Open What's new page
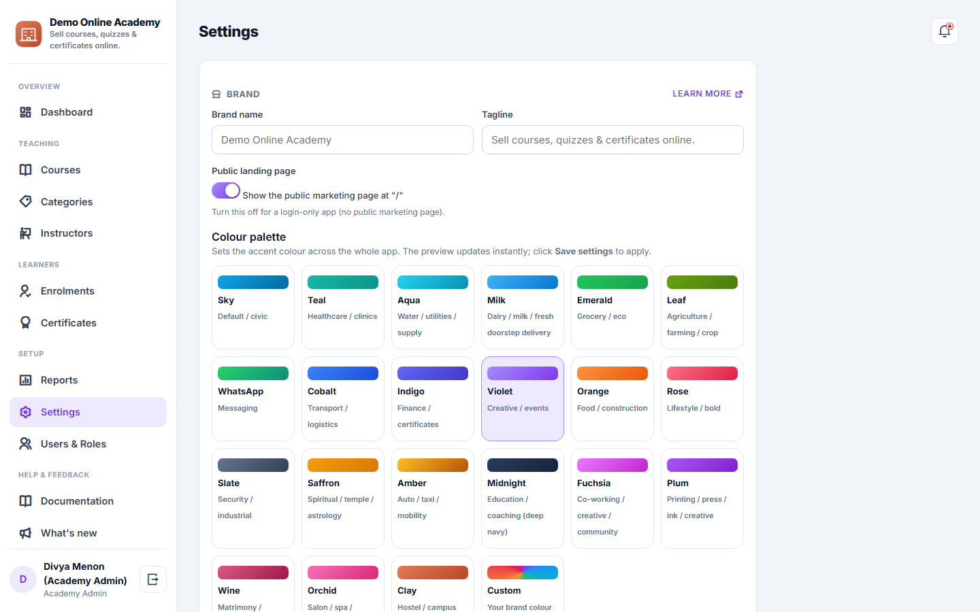The height and width of the screenshot is (612, 980). [x=88, y=533]
